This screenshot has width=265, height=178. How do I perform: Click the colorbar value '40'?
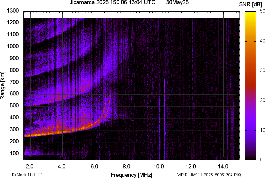pos(262,41)
